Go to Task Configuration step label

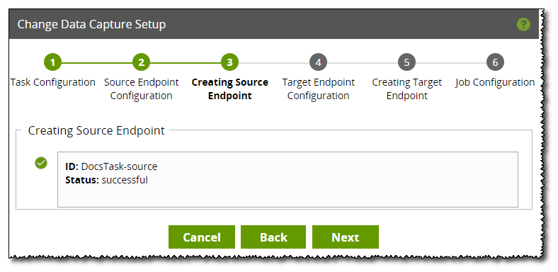tap(52, 83)
